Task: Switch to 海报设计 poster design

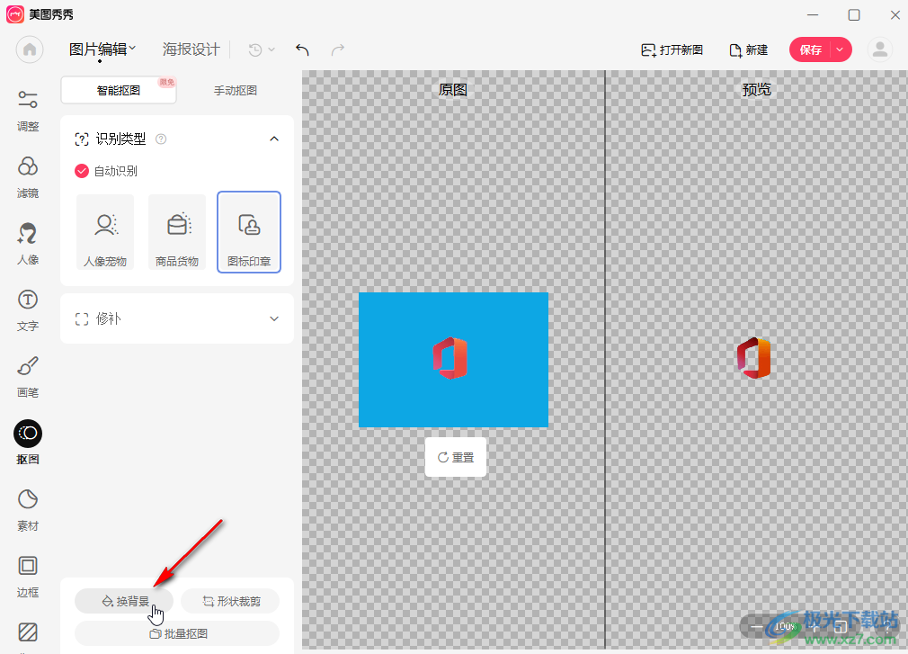Action: point(191,49)
